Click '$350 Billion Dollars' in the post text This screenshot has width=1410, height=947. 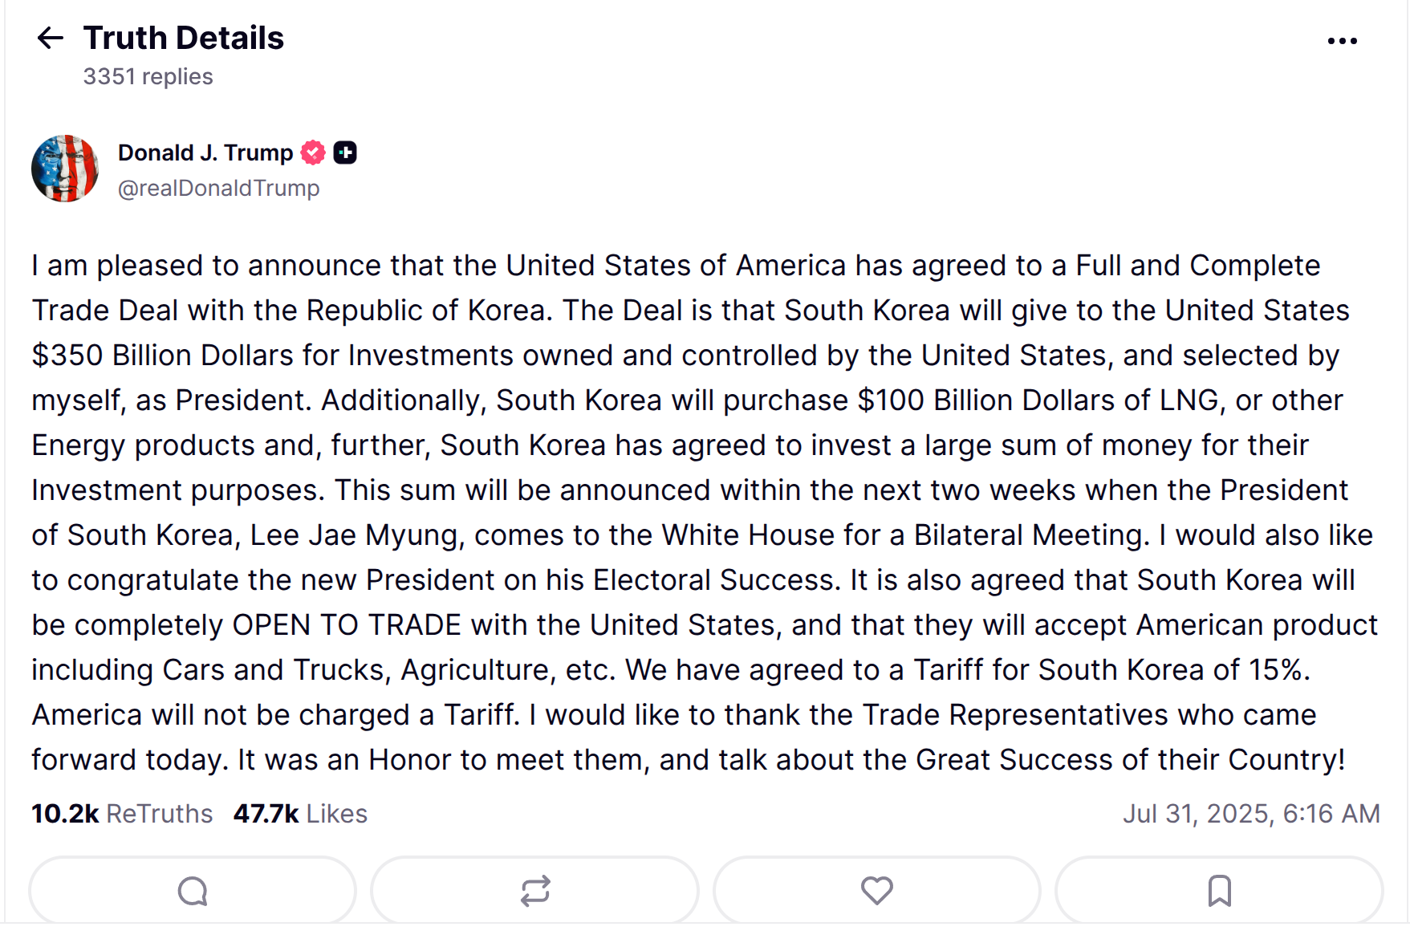162,356
